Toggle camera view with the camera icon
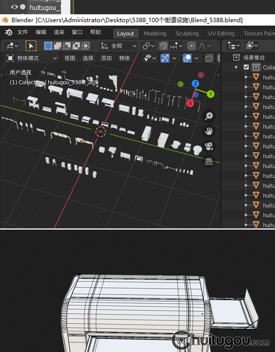Screen dimensions: 275x352 pos(209,147)
